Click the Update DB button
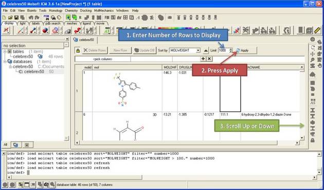This screenshot has height=190, width=324. (x=145, y=50)
